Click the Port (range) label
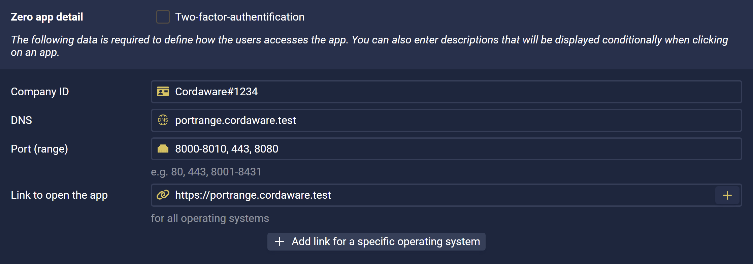753x264 pixels. pyautogui.click(x=39, y=149)
